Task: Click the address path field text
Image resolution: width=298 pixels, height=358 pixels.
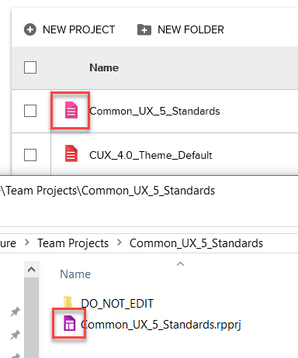Action: [108, 191]
